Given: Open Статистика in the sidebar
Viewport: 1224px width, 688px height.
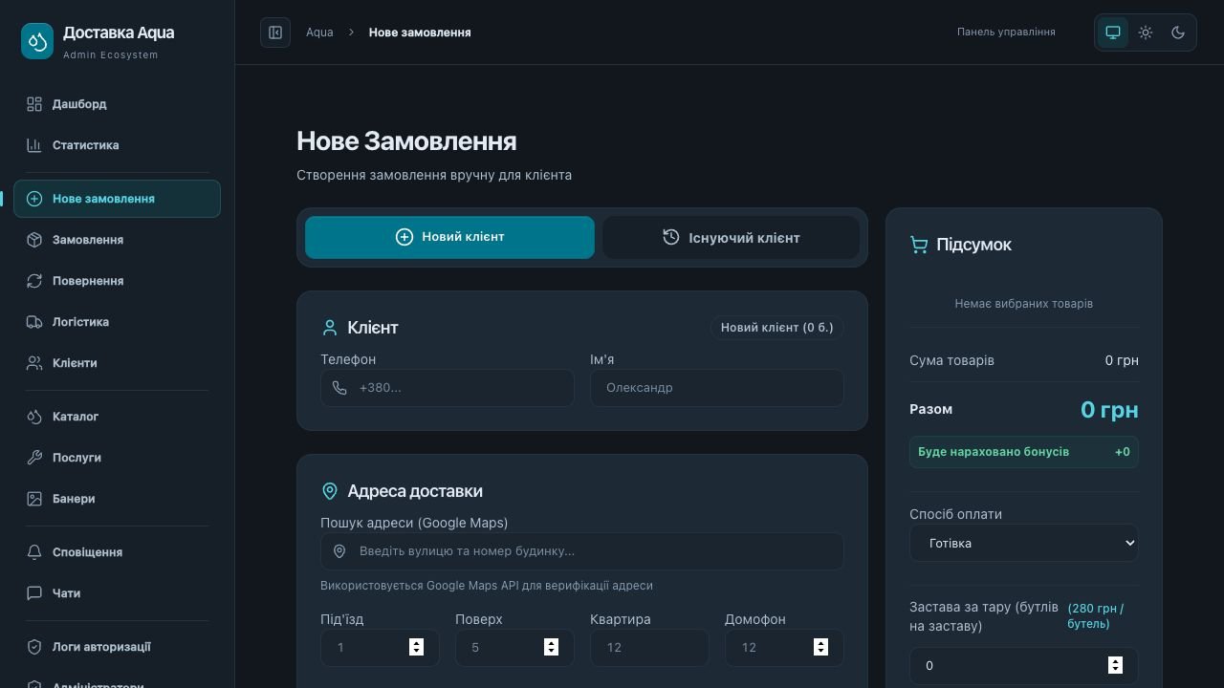Looking at the screenshot, I should point(117,145).
